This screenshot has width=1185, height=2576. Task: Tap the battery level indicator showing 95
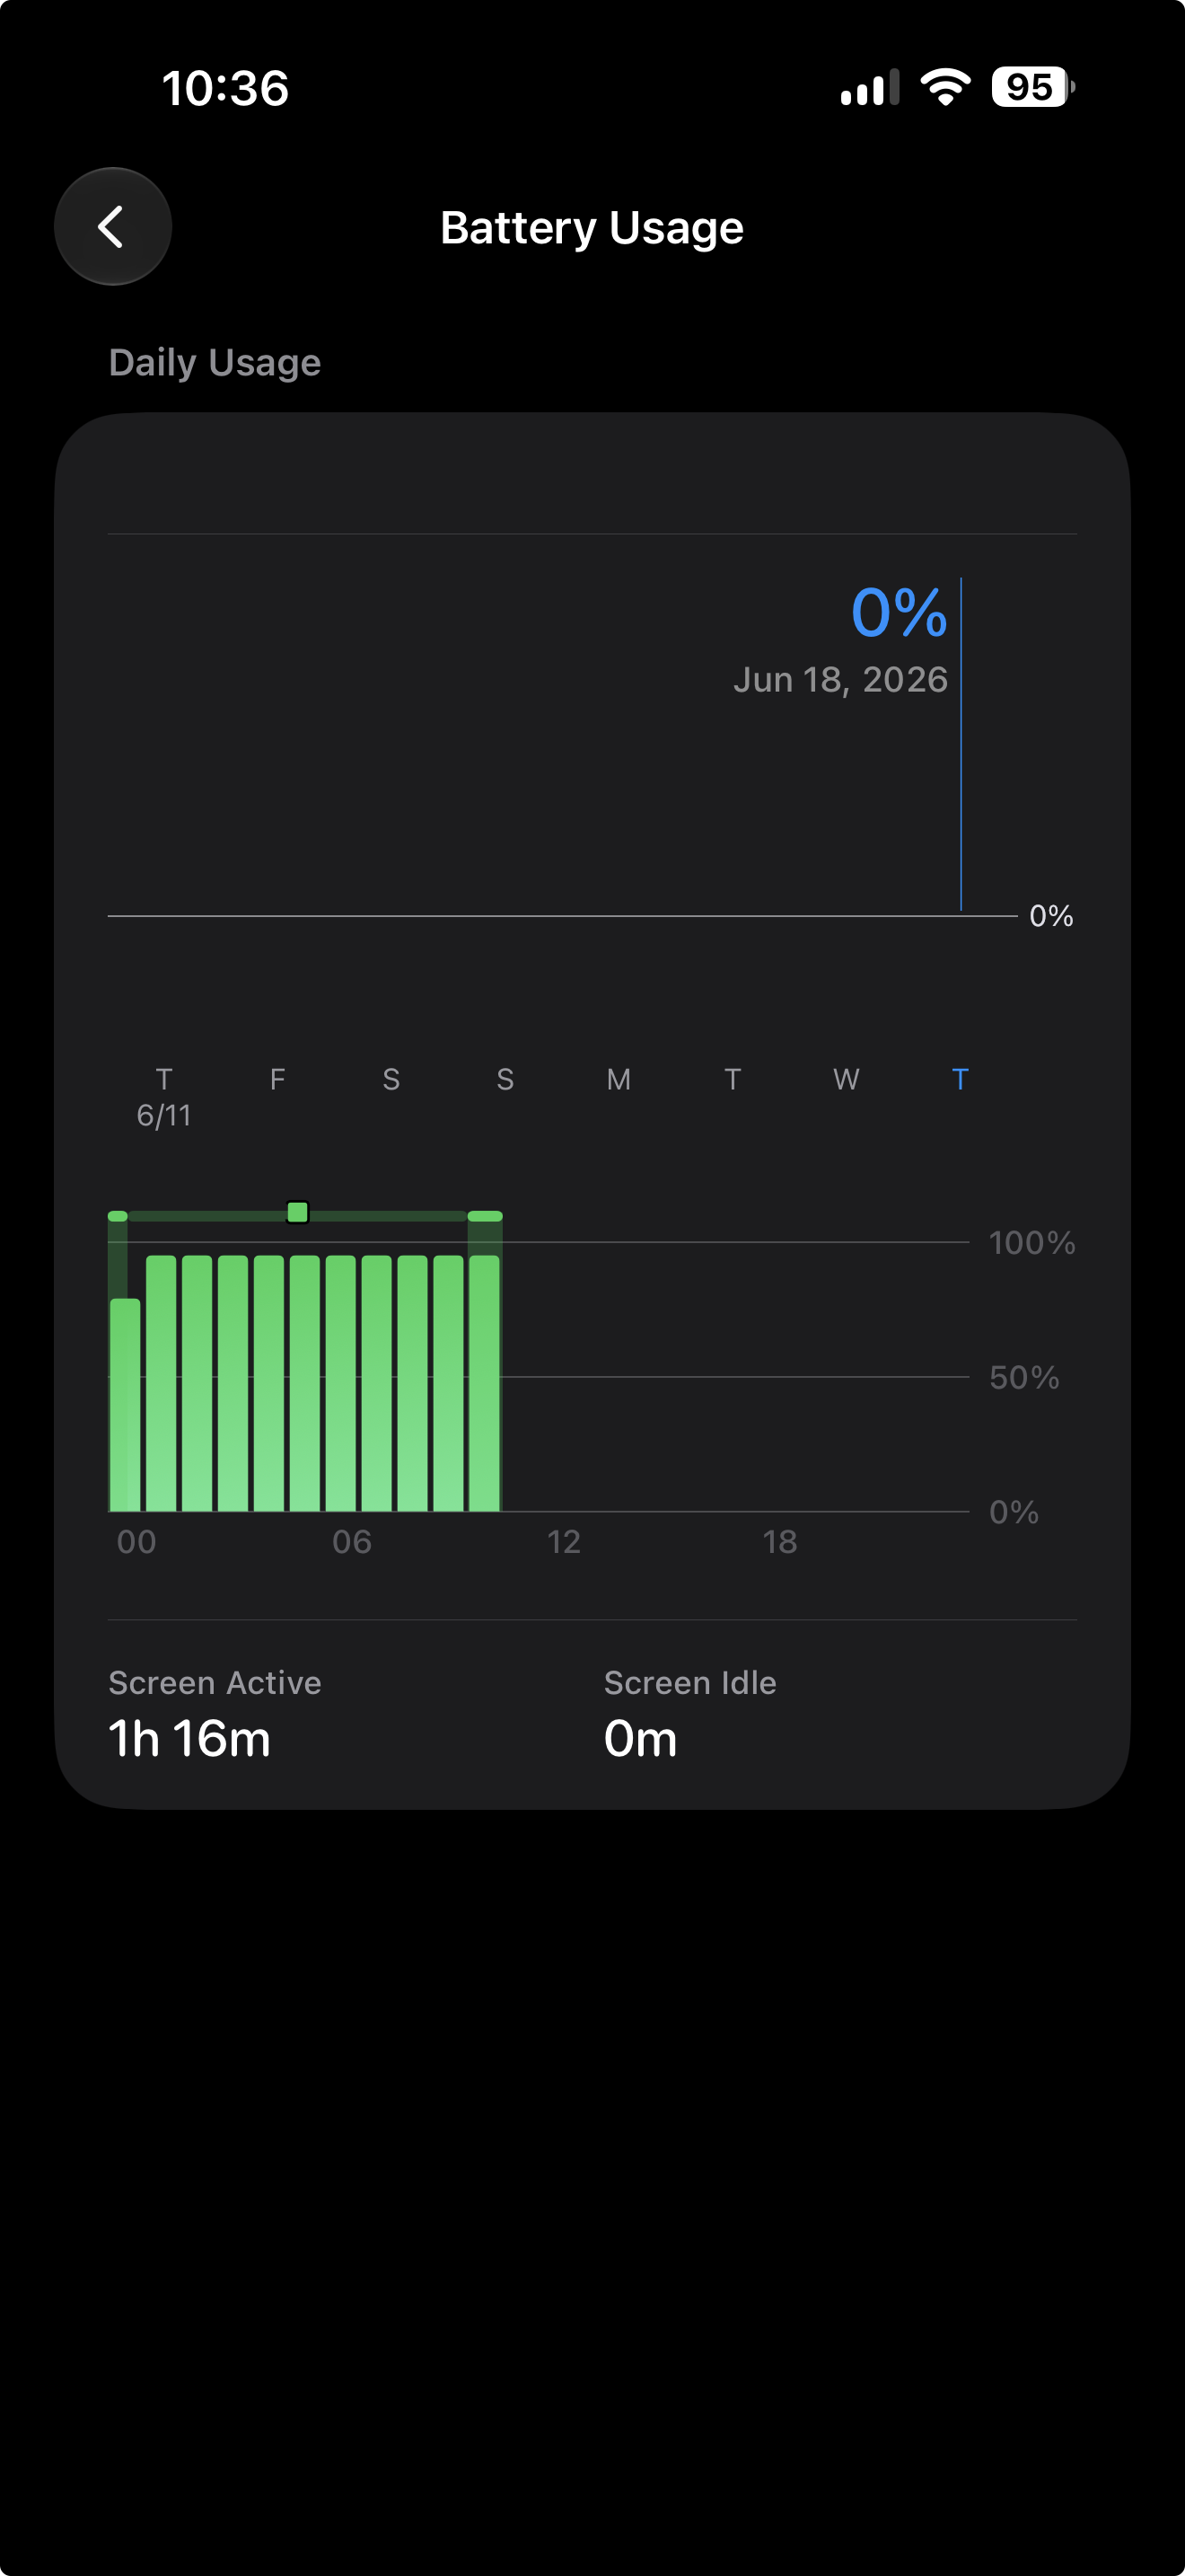(x=1033, y=87)
